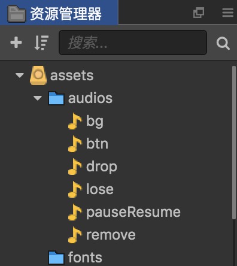Select the lose audio clip
237x266 pixels.
tap(100, 189)
